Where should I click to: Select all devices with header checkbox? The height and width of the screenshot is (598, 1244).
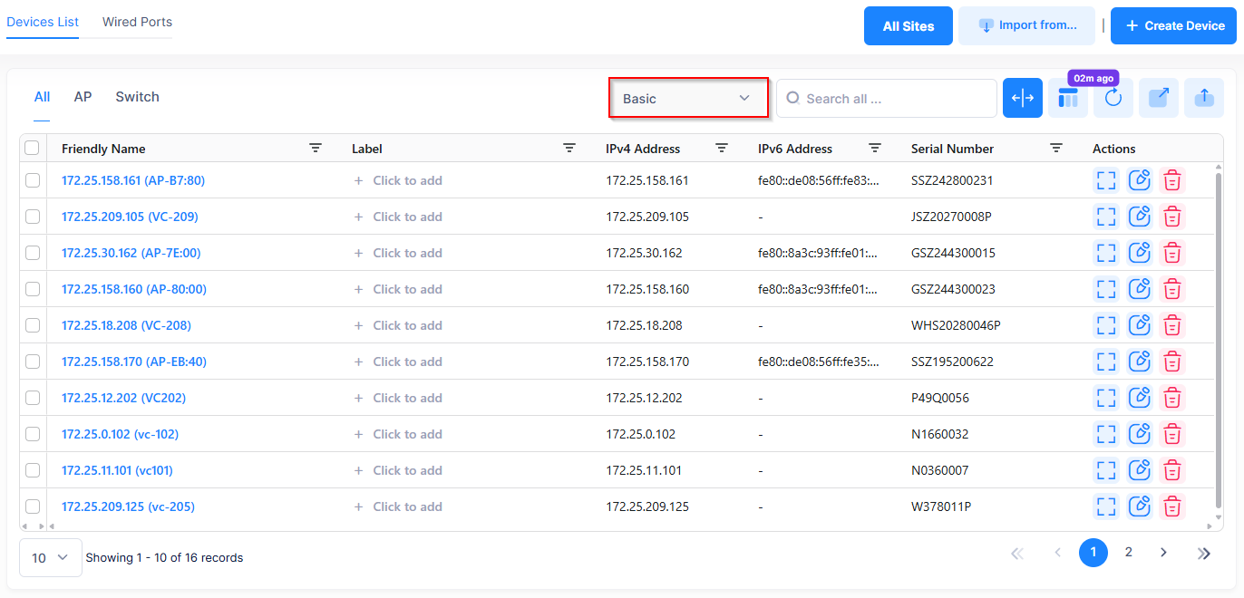pos(33,149)
